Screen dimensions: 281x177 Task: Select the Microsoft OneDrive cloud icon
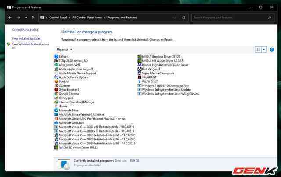56,123
